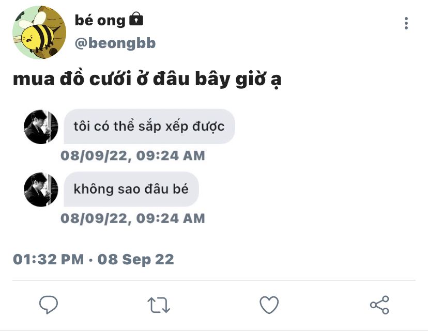Click the display name bé ong

[100, 21]
